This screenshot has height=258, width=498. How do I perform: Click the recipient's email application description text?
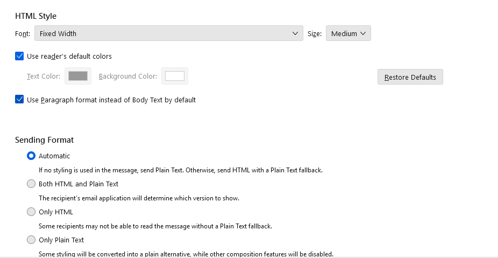(139, 198)
